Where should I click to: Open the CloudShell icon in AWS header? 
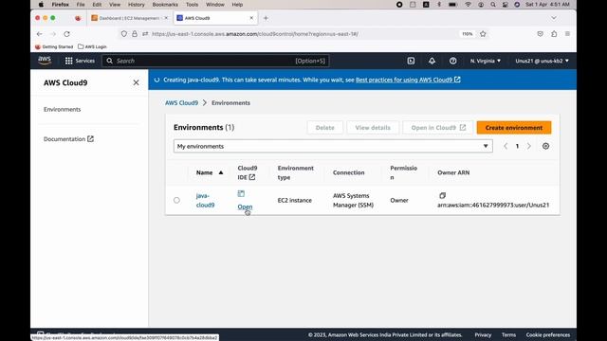pyautogui.click(x=411, y=61)
